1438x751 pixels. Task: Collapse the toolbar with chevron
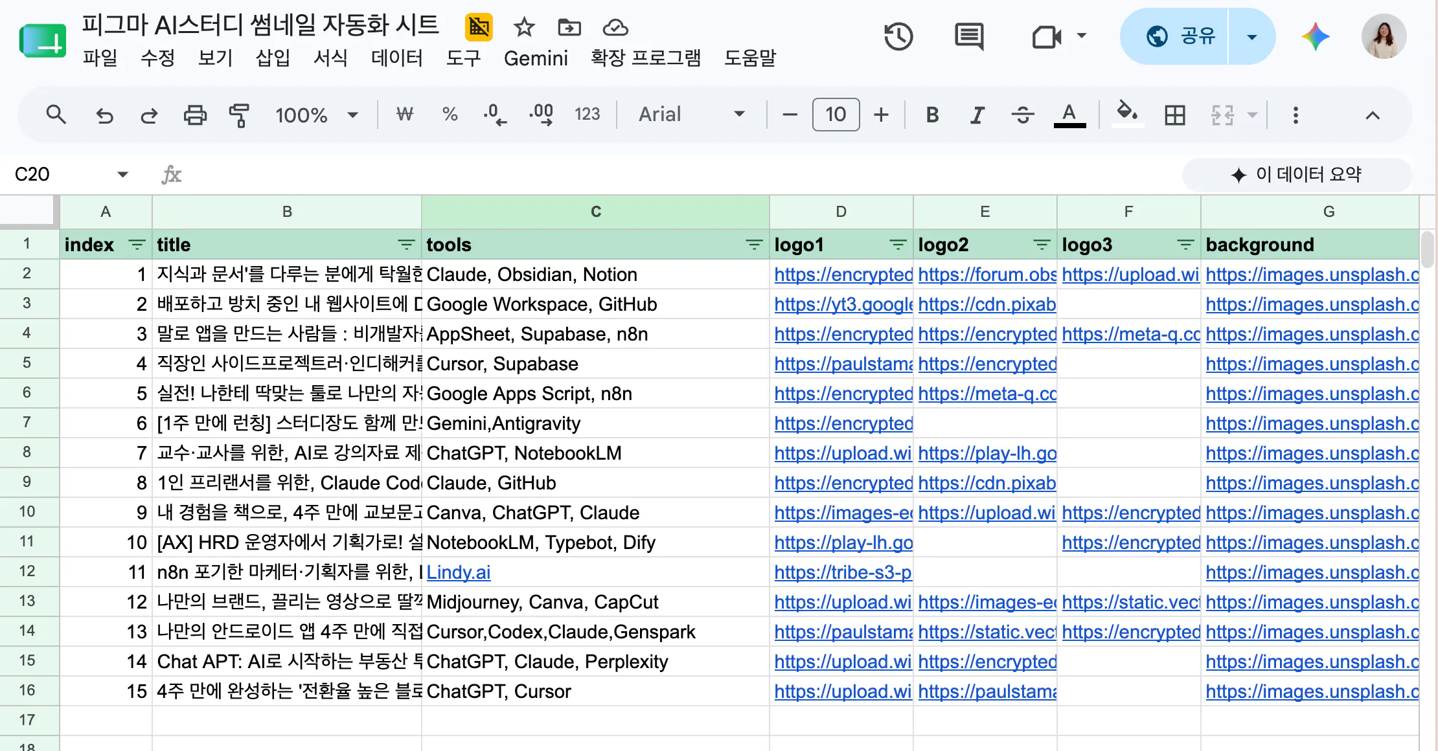(x=1372, y=115)
